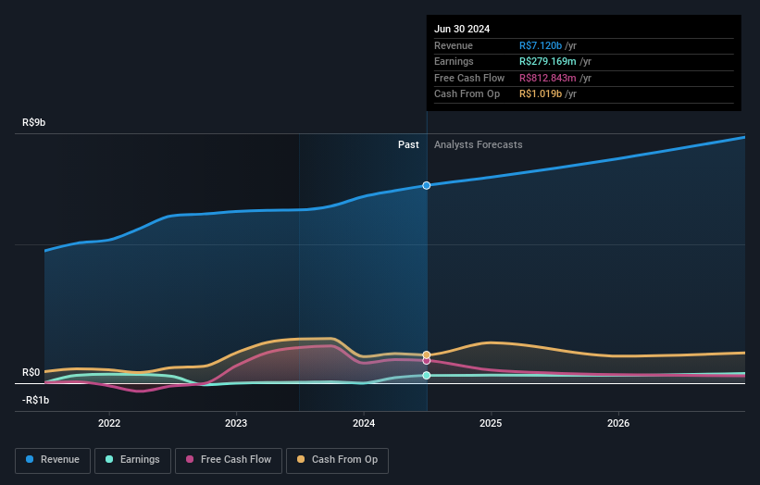Select the Earnings data point marker
The width and height of the screenshot is (760, 485).
click(427, 376)
